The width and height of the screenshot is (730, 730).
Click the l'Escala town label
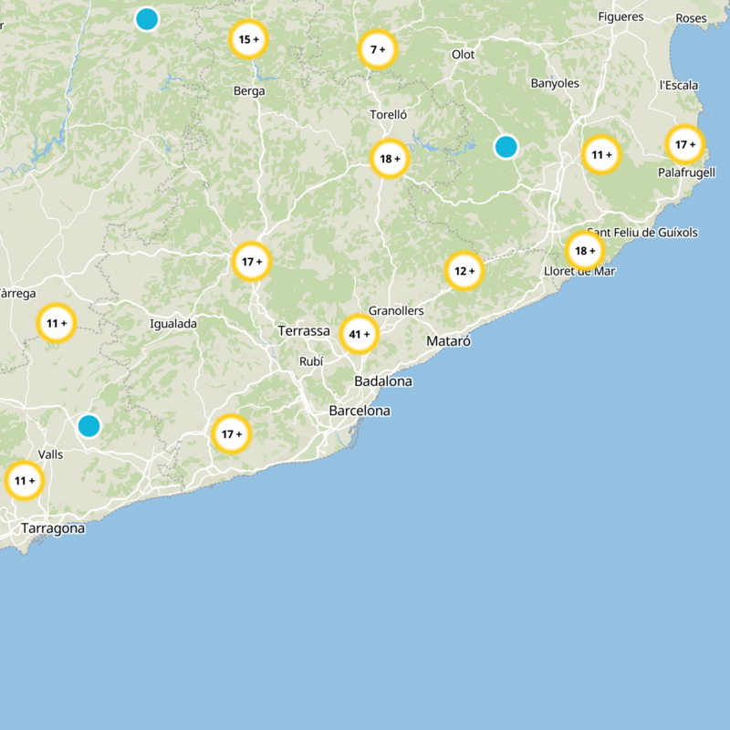[679, 85]
